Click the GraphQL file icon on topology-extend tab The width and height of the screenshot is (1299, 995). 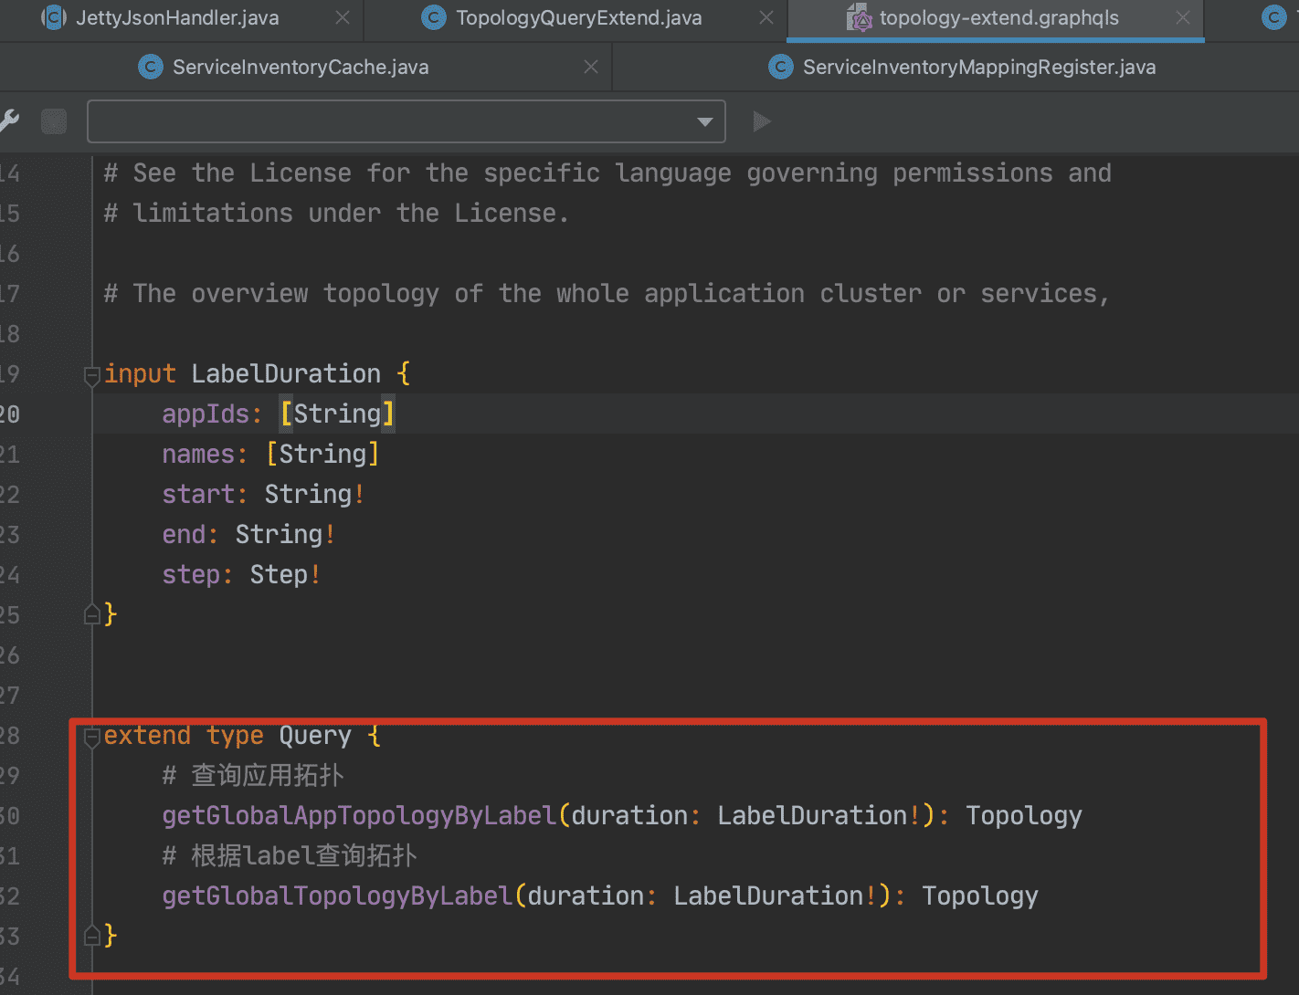tap(859, 17)
